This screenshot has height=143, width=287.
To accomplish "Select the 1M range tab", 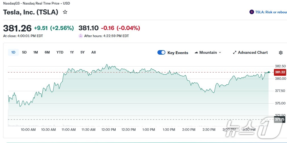I will pyautogui.click(x=36, y=52).
